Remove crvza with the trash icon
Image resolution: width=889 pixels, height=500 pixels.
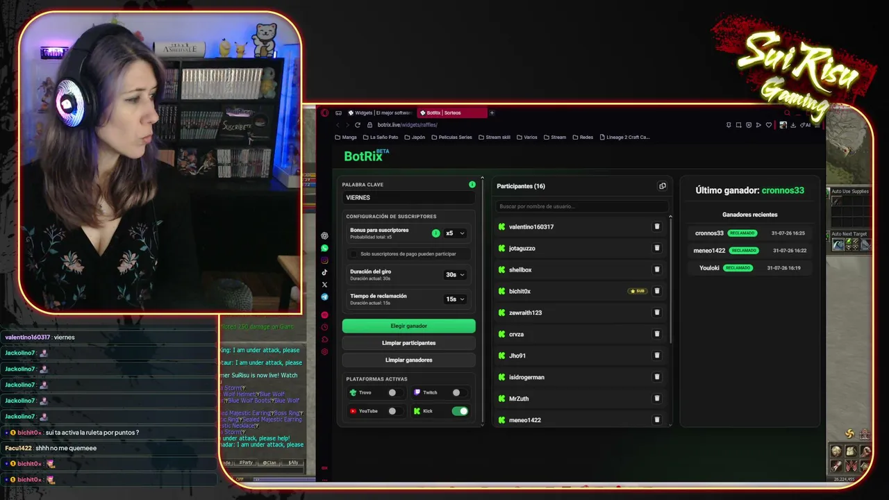pos(657,334)
